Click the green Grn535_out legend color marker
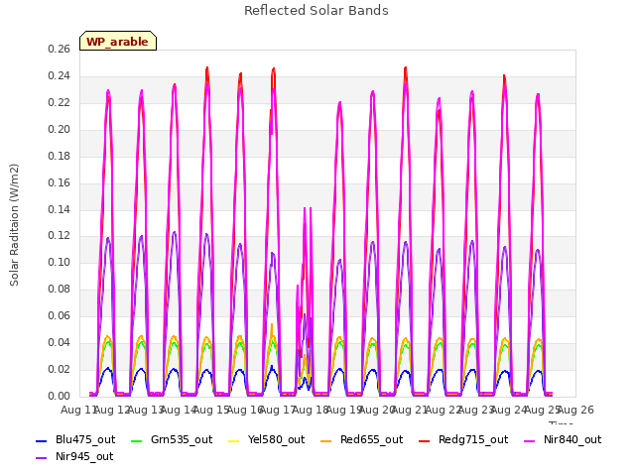635x476 pixels. pos(137,440)
